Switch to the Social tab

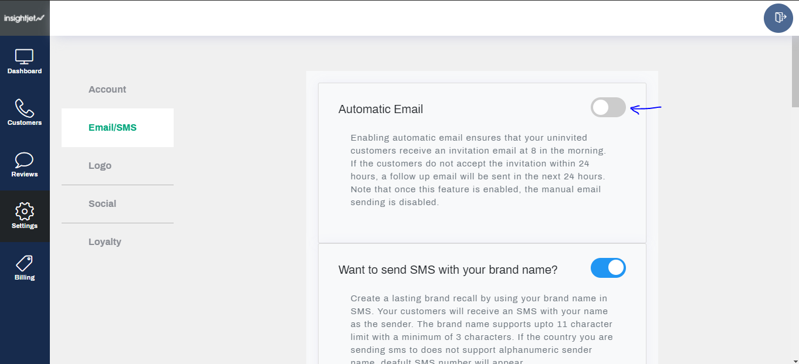click(x=103, y=204)
